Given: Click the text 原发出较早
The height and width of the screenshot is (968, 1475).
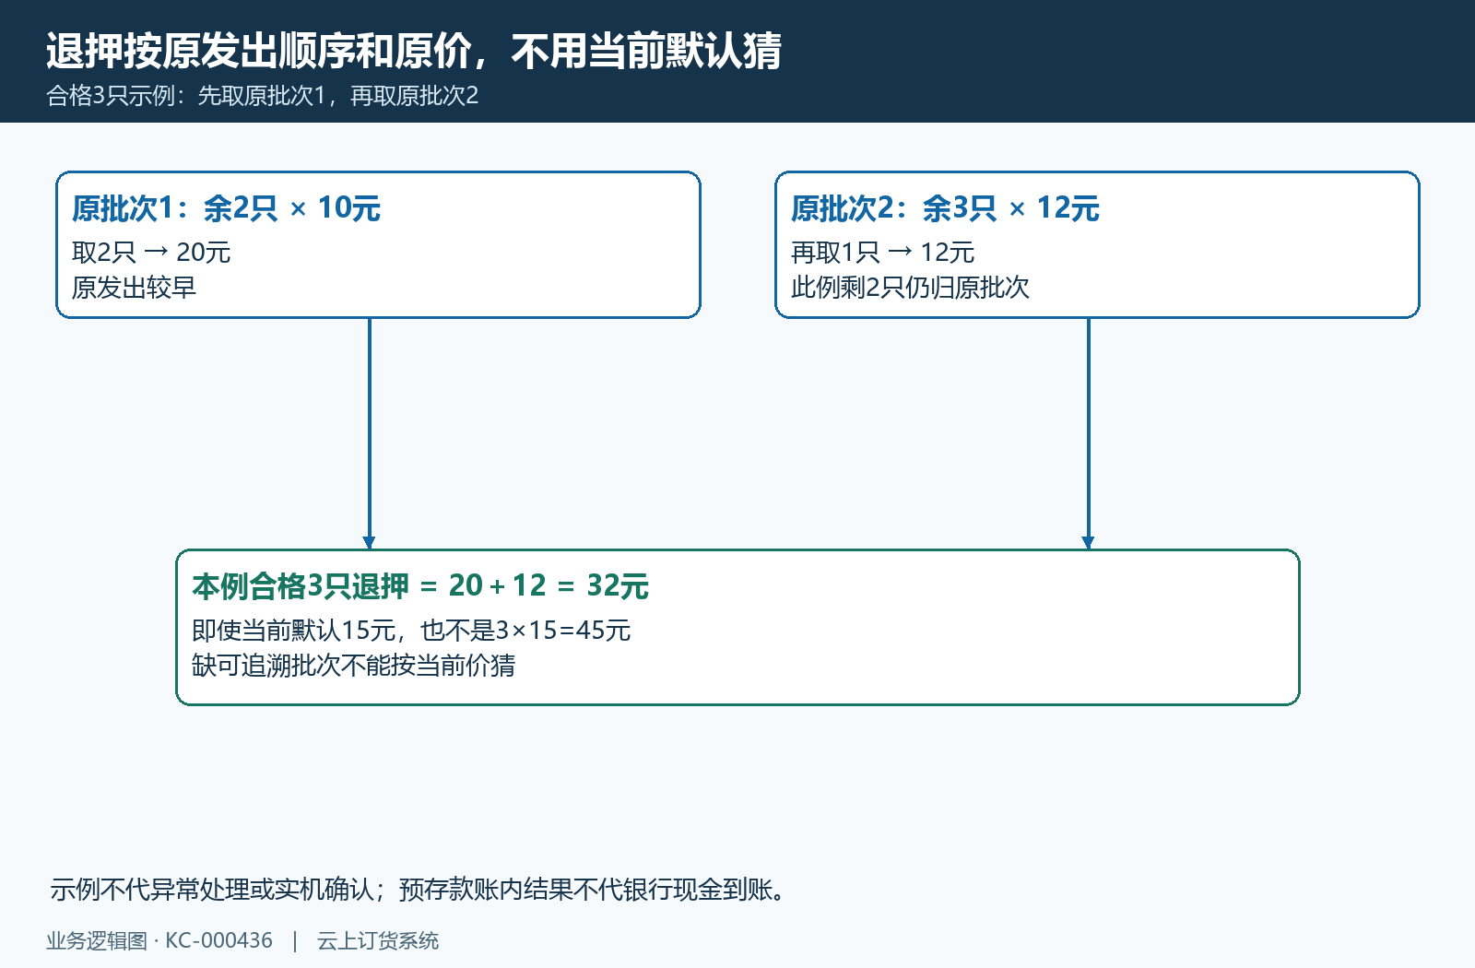Looking at the screenshot, I should [x=134, y=288].
